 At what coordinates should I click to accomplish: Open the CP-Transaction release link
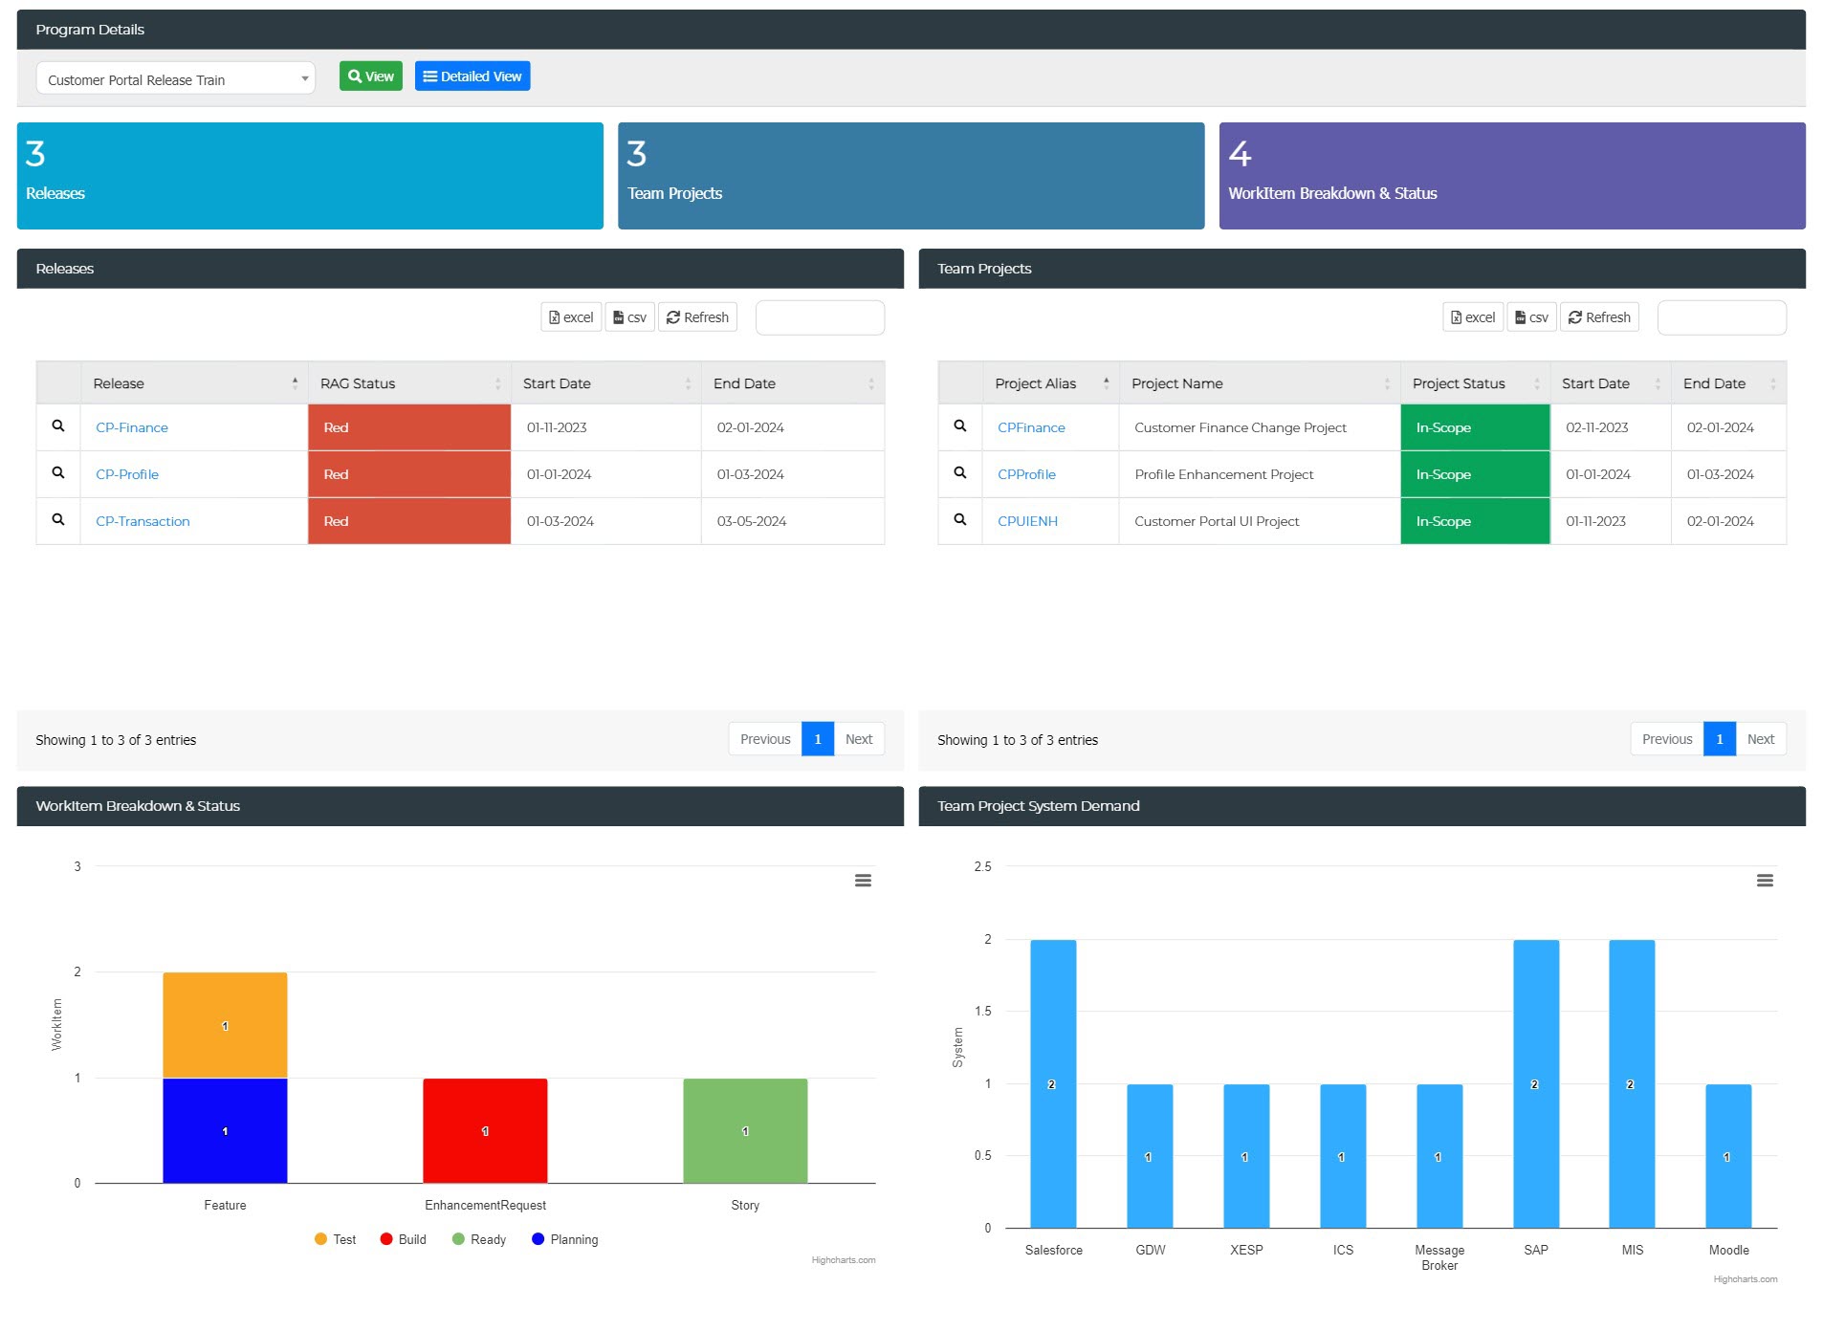pos(143,521)
